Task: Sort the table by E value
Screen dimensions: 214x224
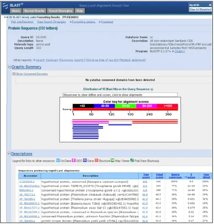Action: [191, 176]
